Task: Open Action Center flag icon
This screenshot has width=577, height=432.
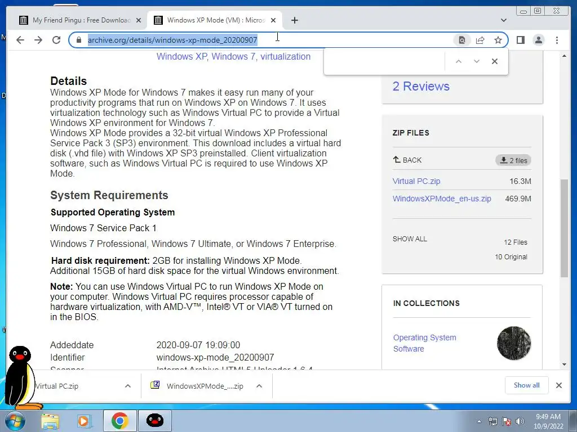Action: [507, 421]
